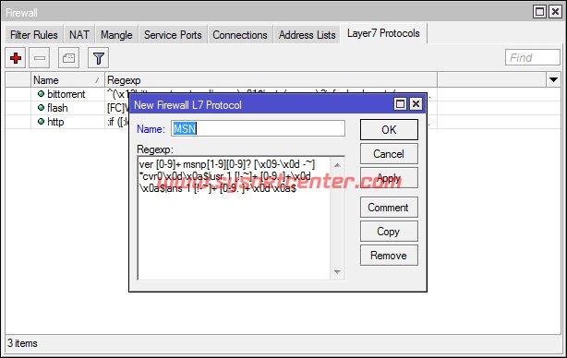Click the Cancel button

pyautogui.click(x=389, y=154)
